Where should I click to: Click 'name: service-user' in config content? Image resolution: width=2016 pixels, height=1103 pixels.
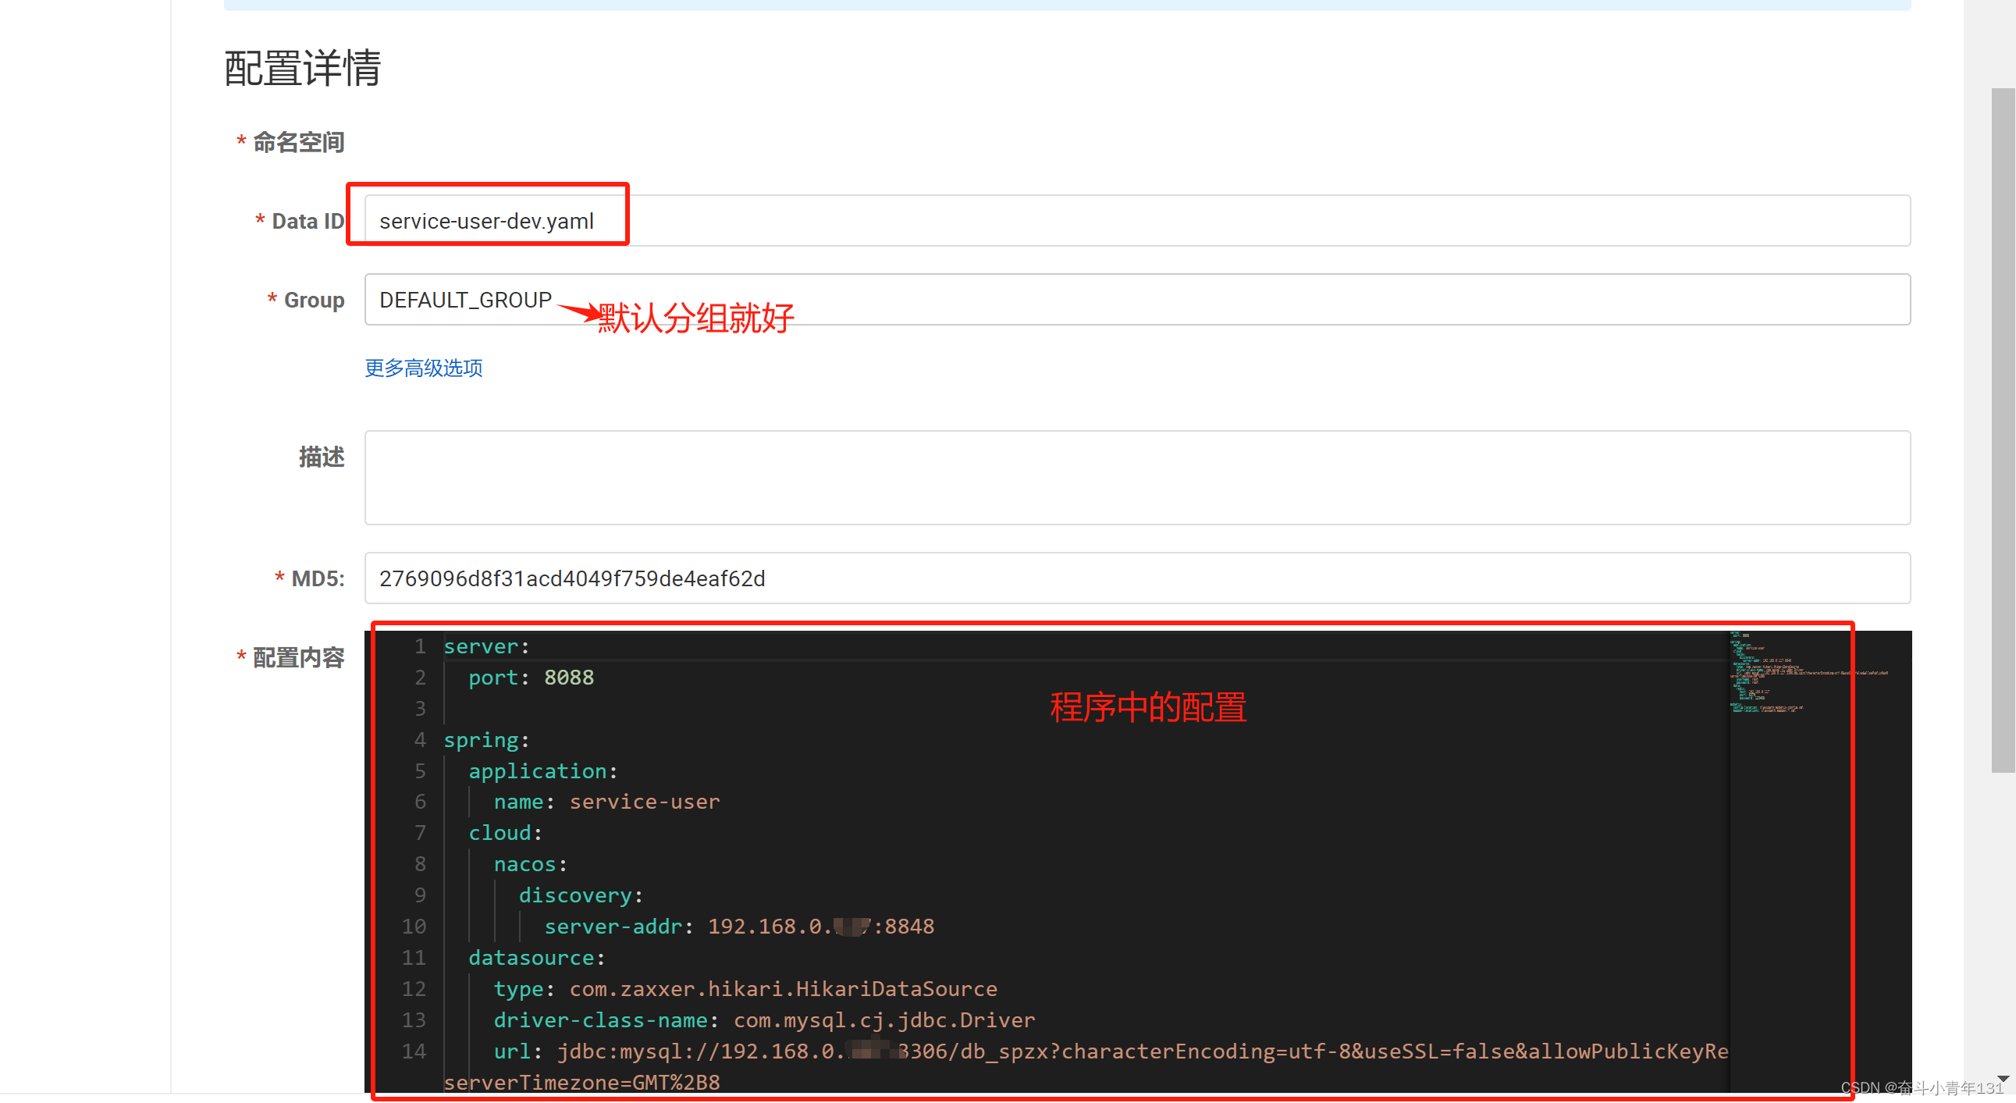(606, 802)
